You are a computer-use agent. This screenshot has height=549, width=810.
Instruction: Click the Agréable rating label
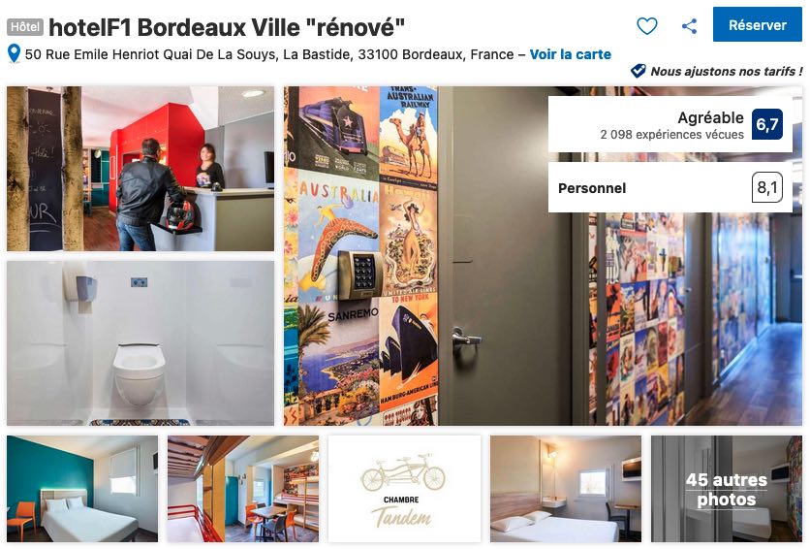[x=710, y=118]
